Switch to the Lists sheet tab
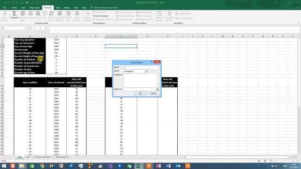Image resolution: width=301 pixels, height=169 pixels. [28, 157]
